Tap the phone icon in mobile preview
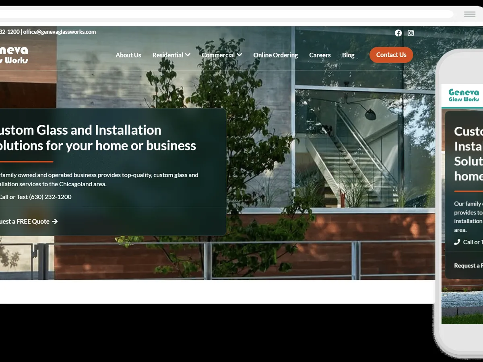Viewport: 483px width, 362px height. [457, 242]
